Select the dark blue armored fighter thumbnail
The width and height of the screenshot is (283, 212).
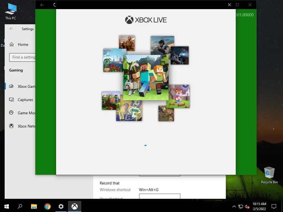(180, 55)
